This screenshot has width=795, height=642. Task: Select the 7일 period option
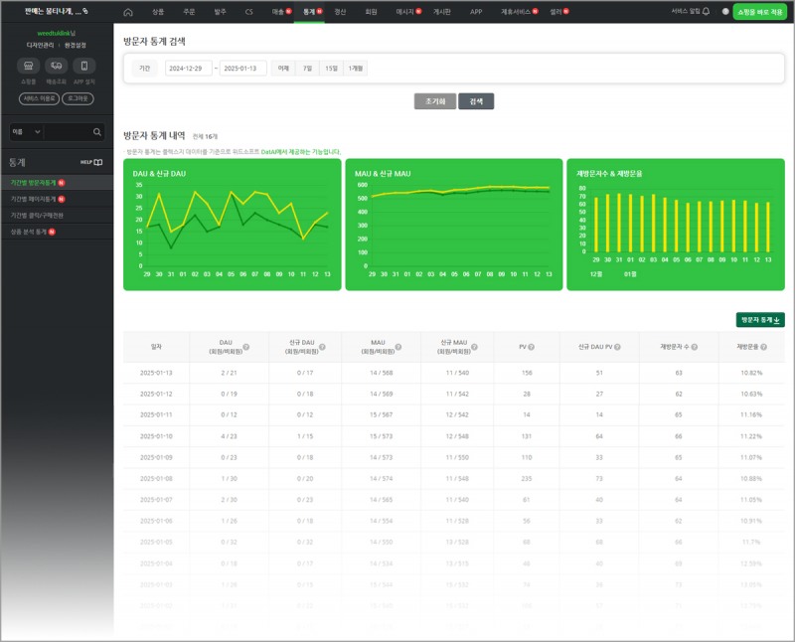(307, 69)
